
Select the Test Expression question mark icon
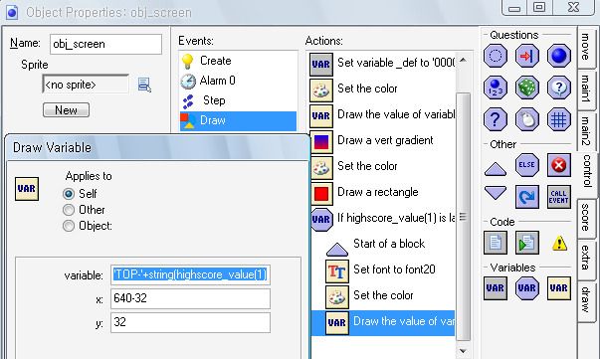point(496,119)
